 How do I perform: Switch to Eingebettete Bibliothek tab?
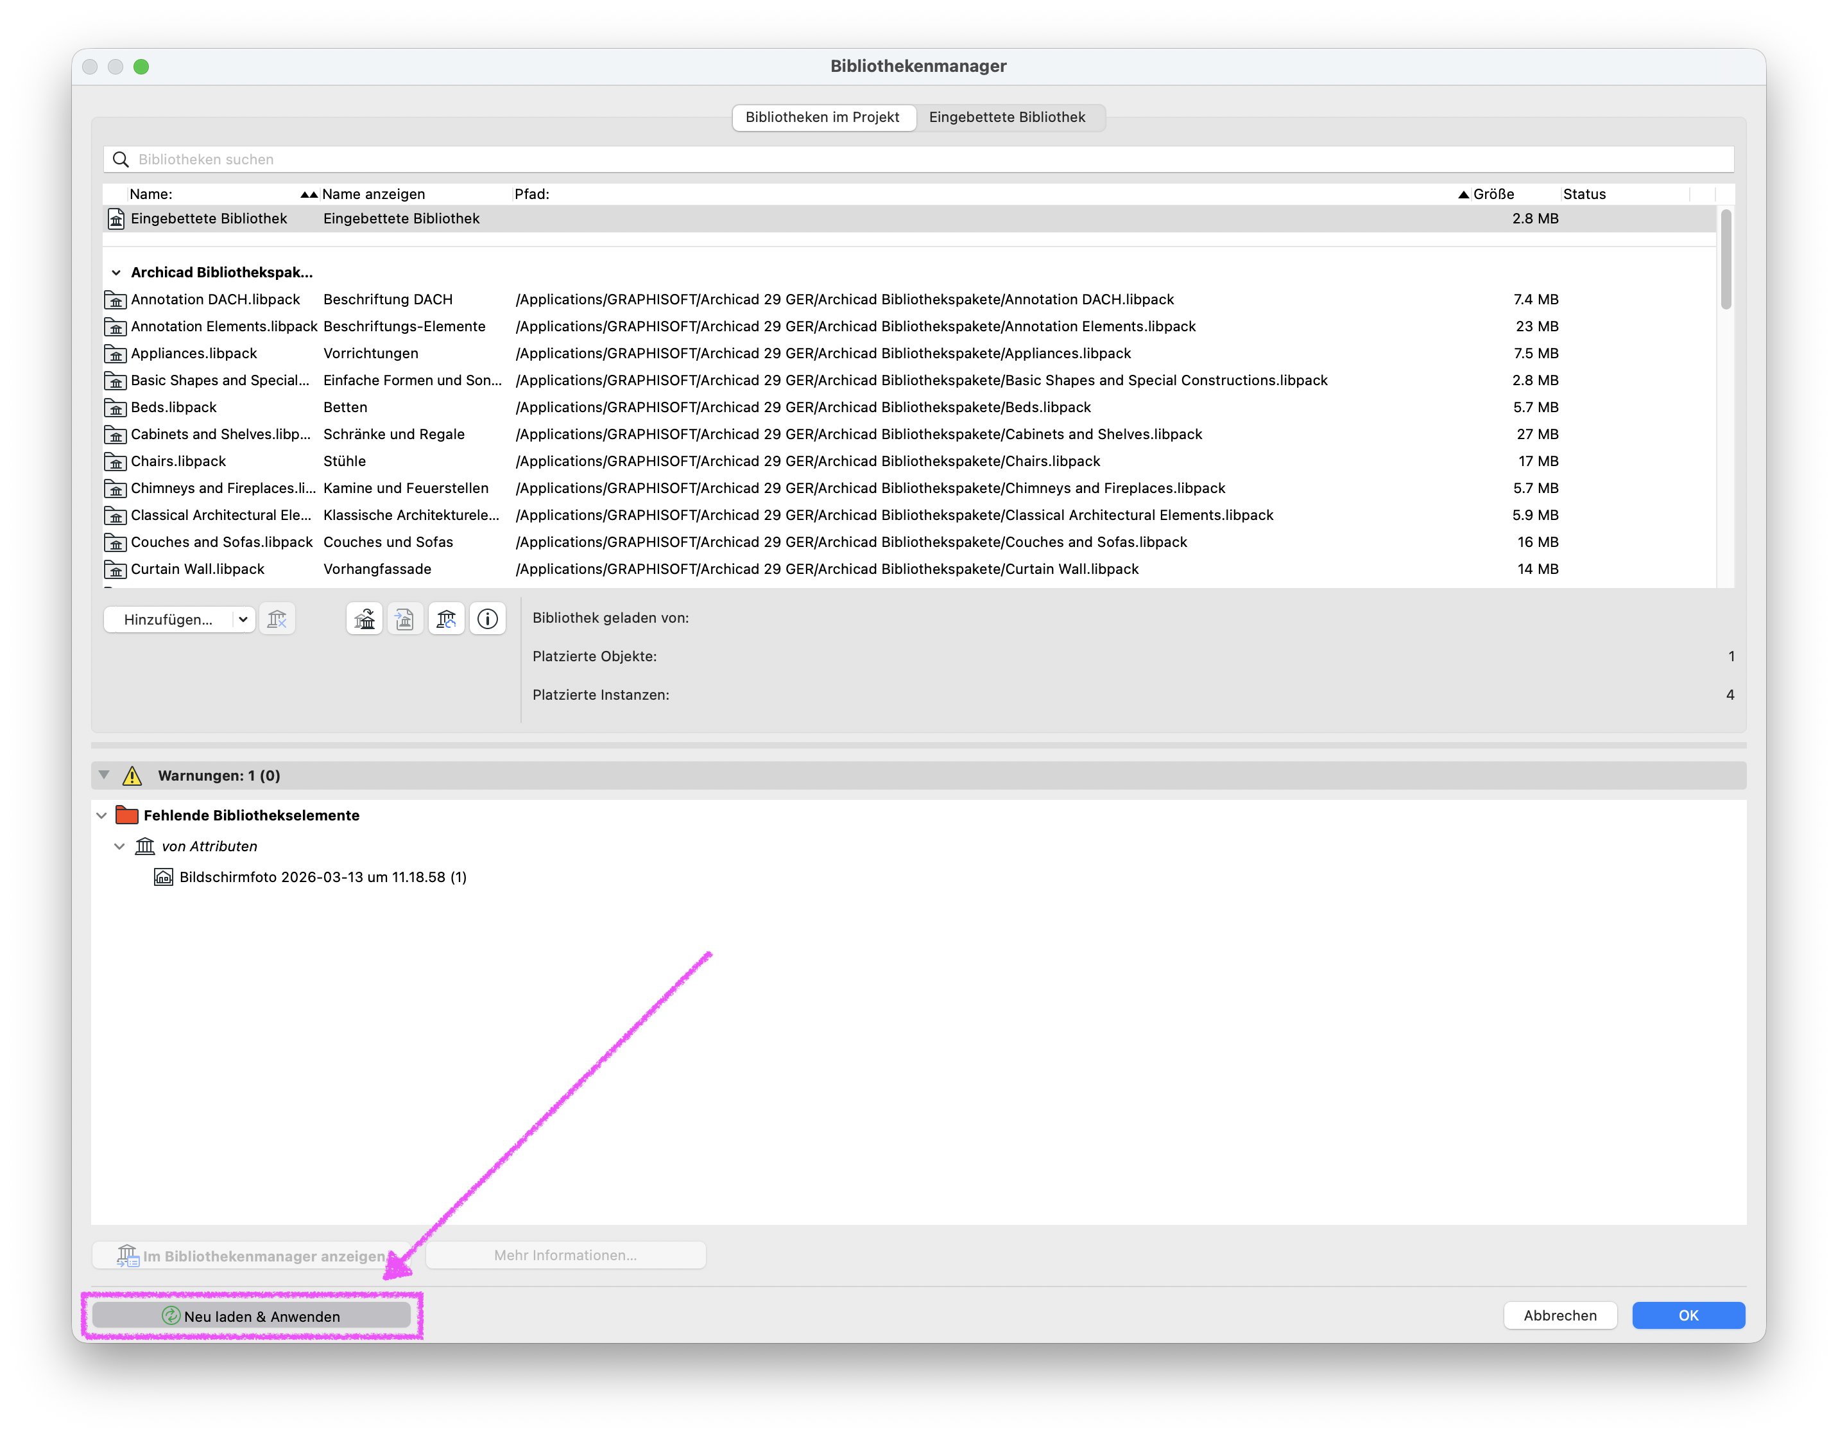click(x=1006, y=118)
